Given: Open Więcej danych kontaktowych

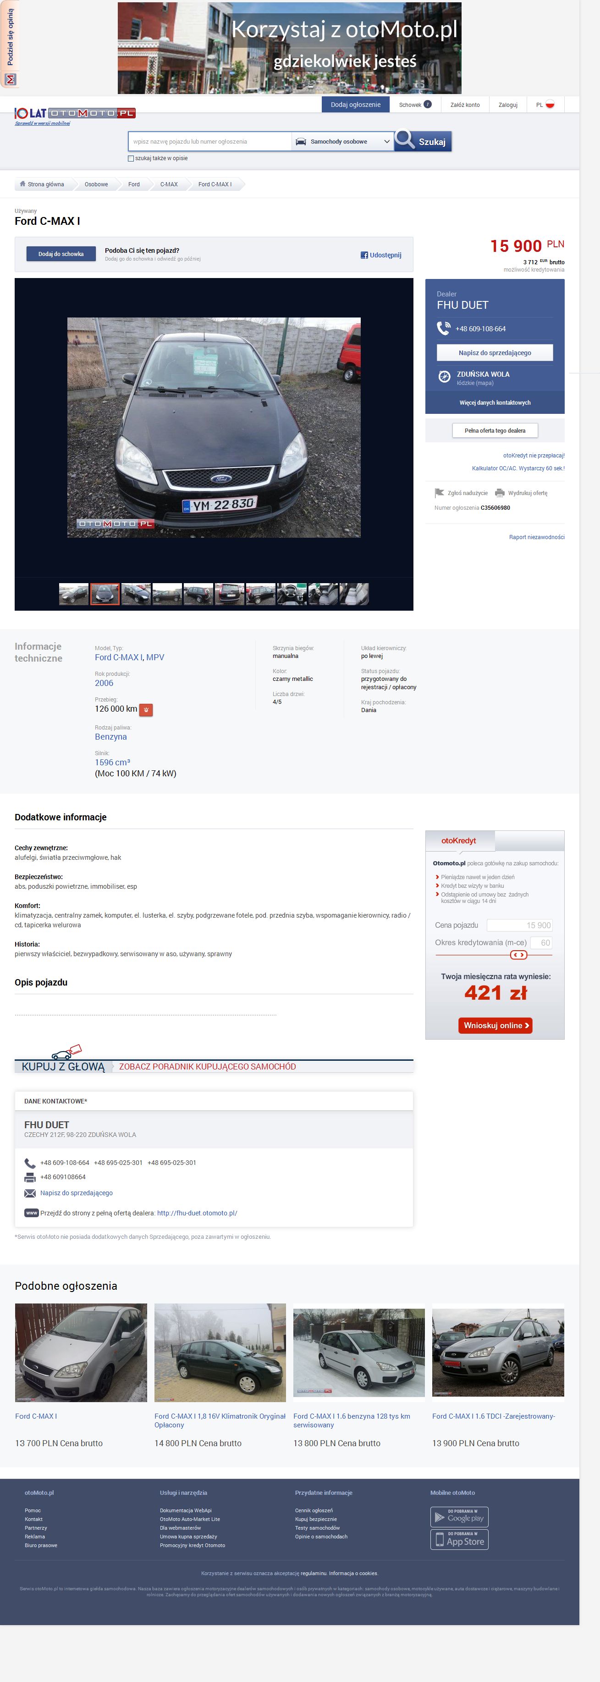Looking at the screenshot, I should [x=495, y=402].
